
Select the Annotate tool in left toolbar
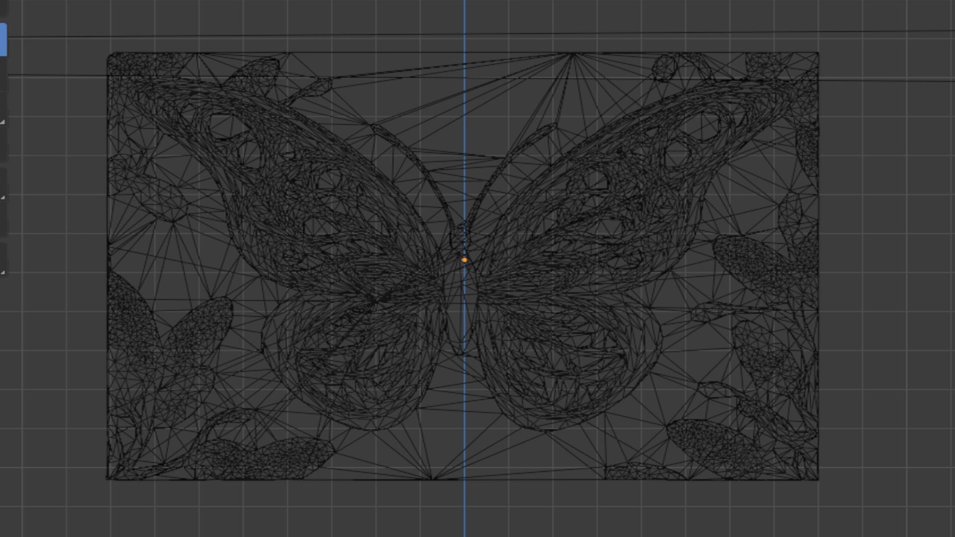pos(2,185)
